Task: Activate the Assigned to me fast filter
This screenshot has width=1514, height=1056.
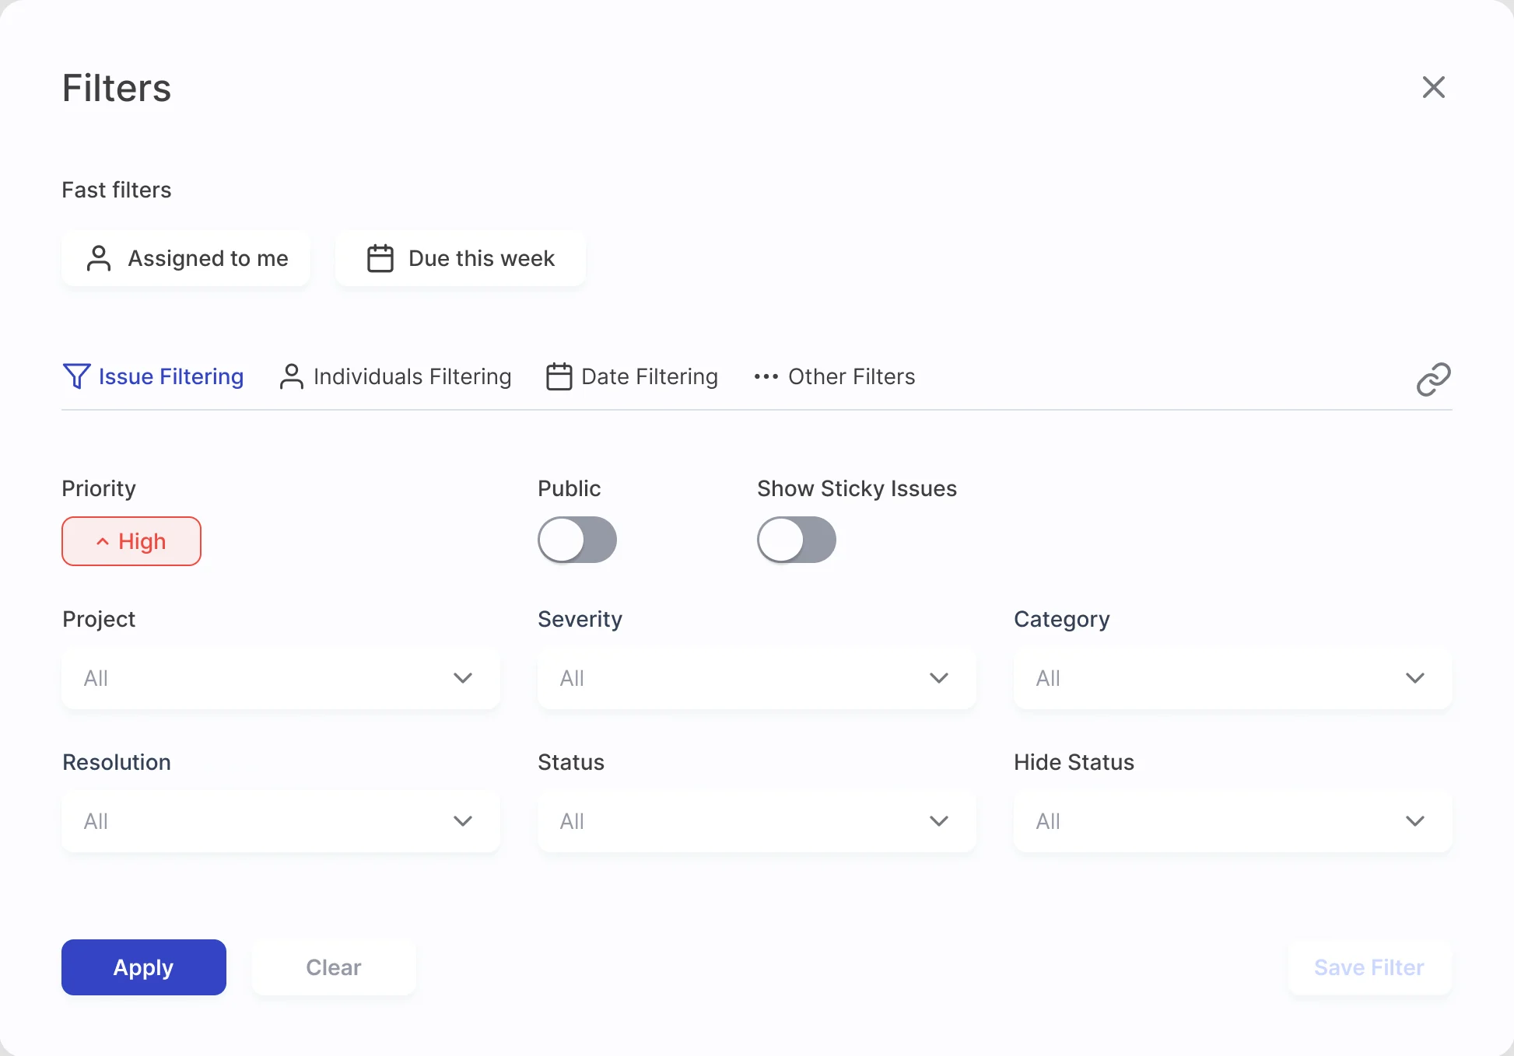Action: pos(186,258)
